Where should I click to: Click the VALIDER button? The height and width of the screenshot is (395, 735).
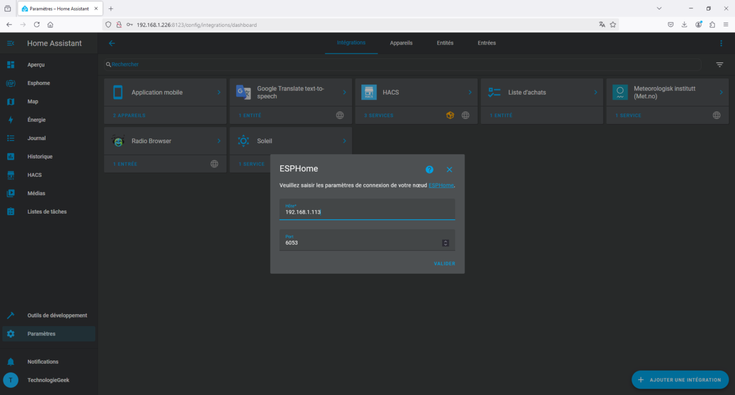(444, 263)
